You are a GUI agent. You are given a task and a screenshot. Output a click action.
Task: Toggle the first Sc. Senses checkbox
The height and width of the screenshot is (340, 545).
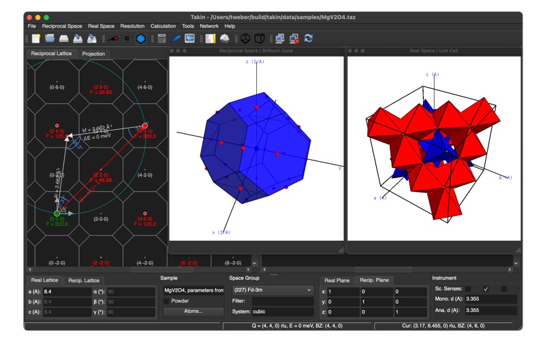pos(468,289)
